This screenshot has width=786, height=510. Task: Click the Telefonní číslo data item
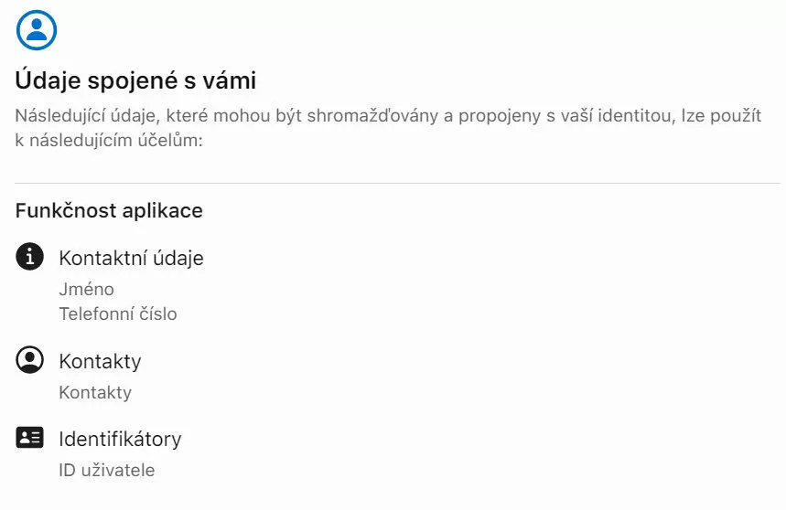[x=118, y=313]
